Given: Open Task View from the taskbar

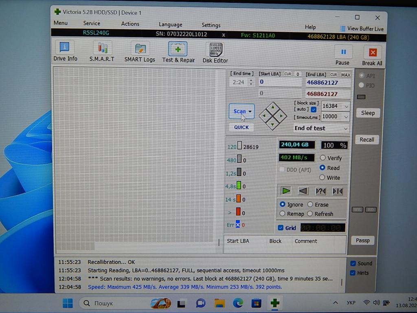Looking at the screenshot, I should 181,303.
